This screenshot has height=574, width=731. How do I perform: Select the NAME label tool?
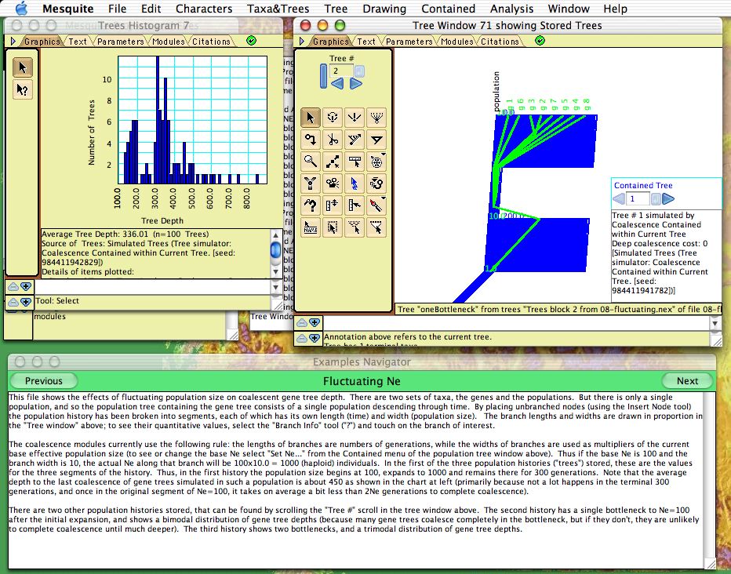point(311,227)
